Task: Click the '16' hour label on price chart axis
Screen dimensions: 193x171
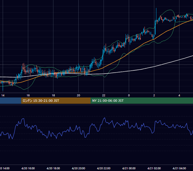Action: pyautogui.click(x=28, y=95)
